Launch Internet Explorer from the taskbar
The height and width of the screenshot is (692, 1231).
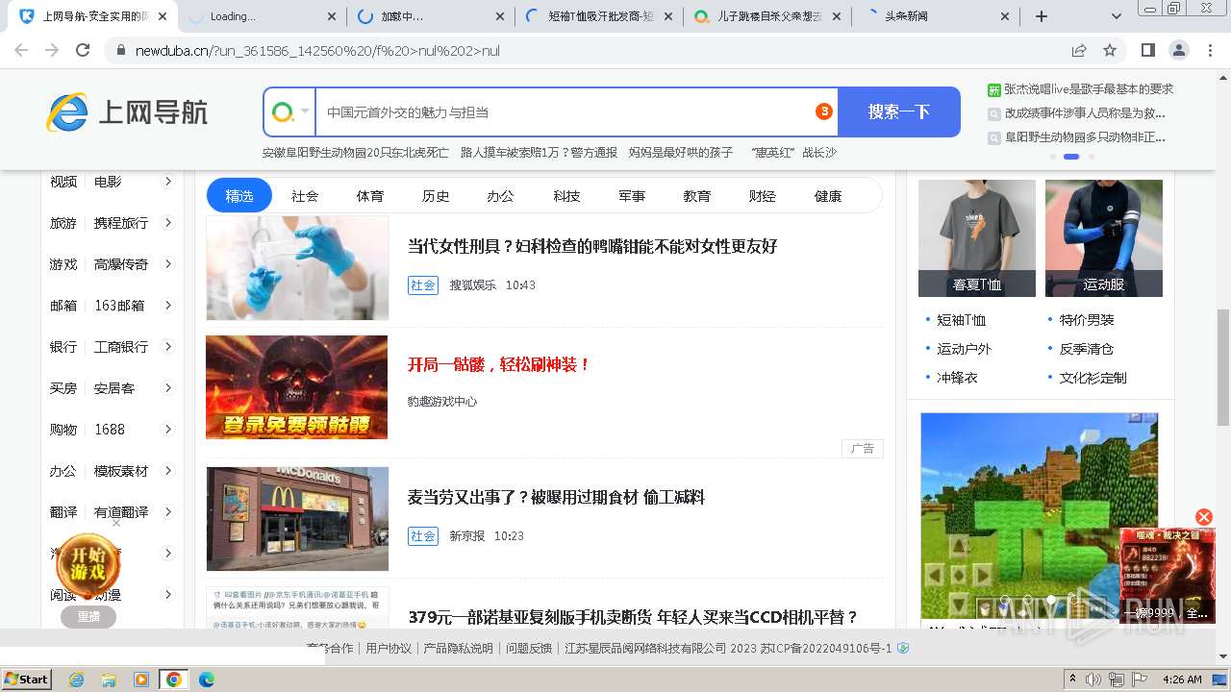click(x=76, y=680)
